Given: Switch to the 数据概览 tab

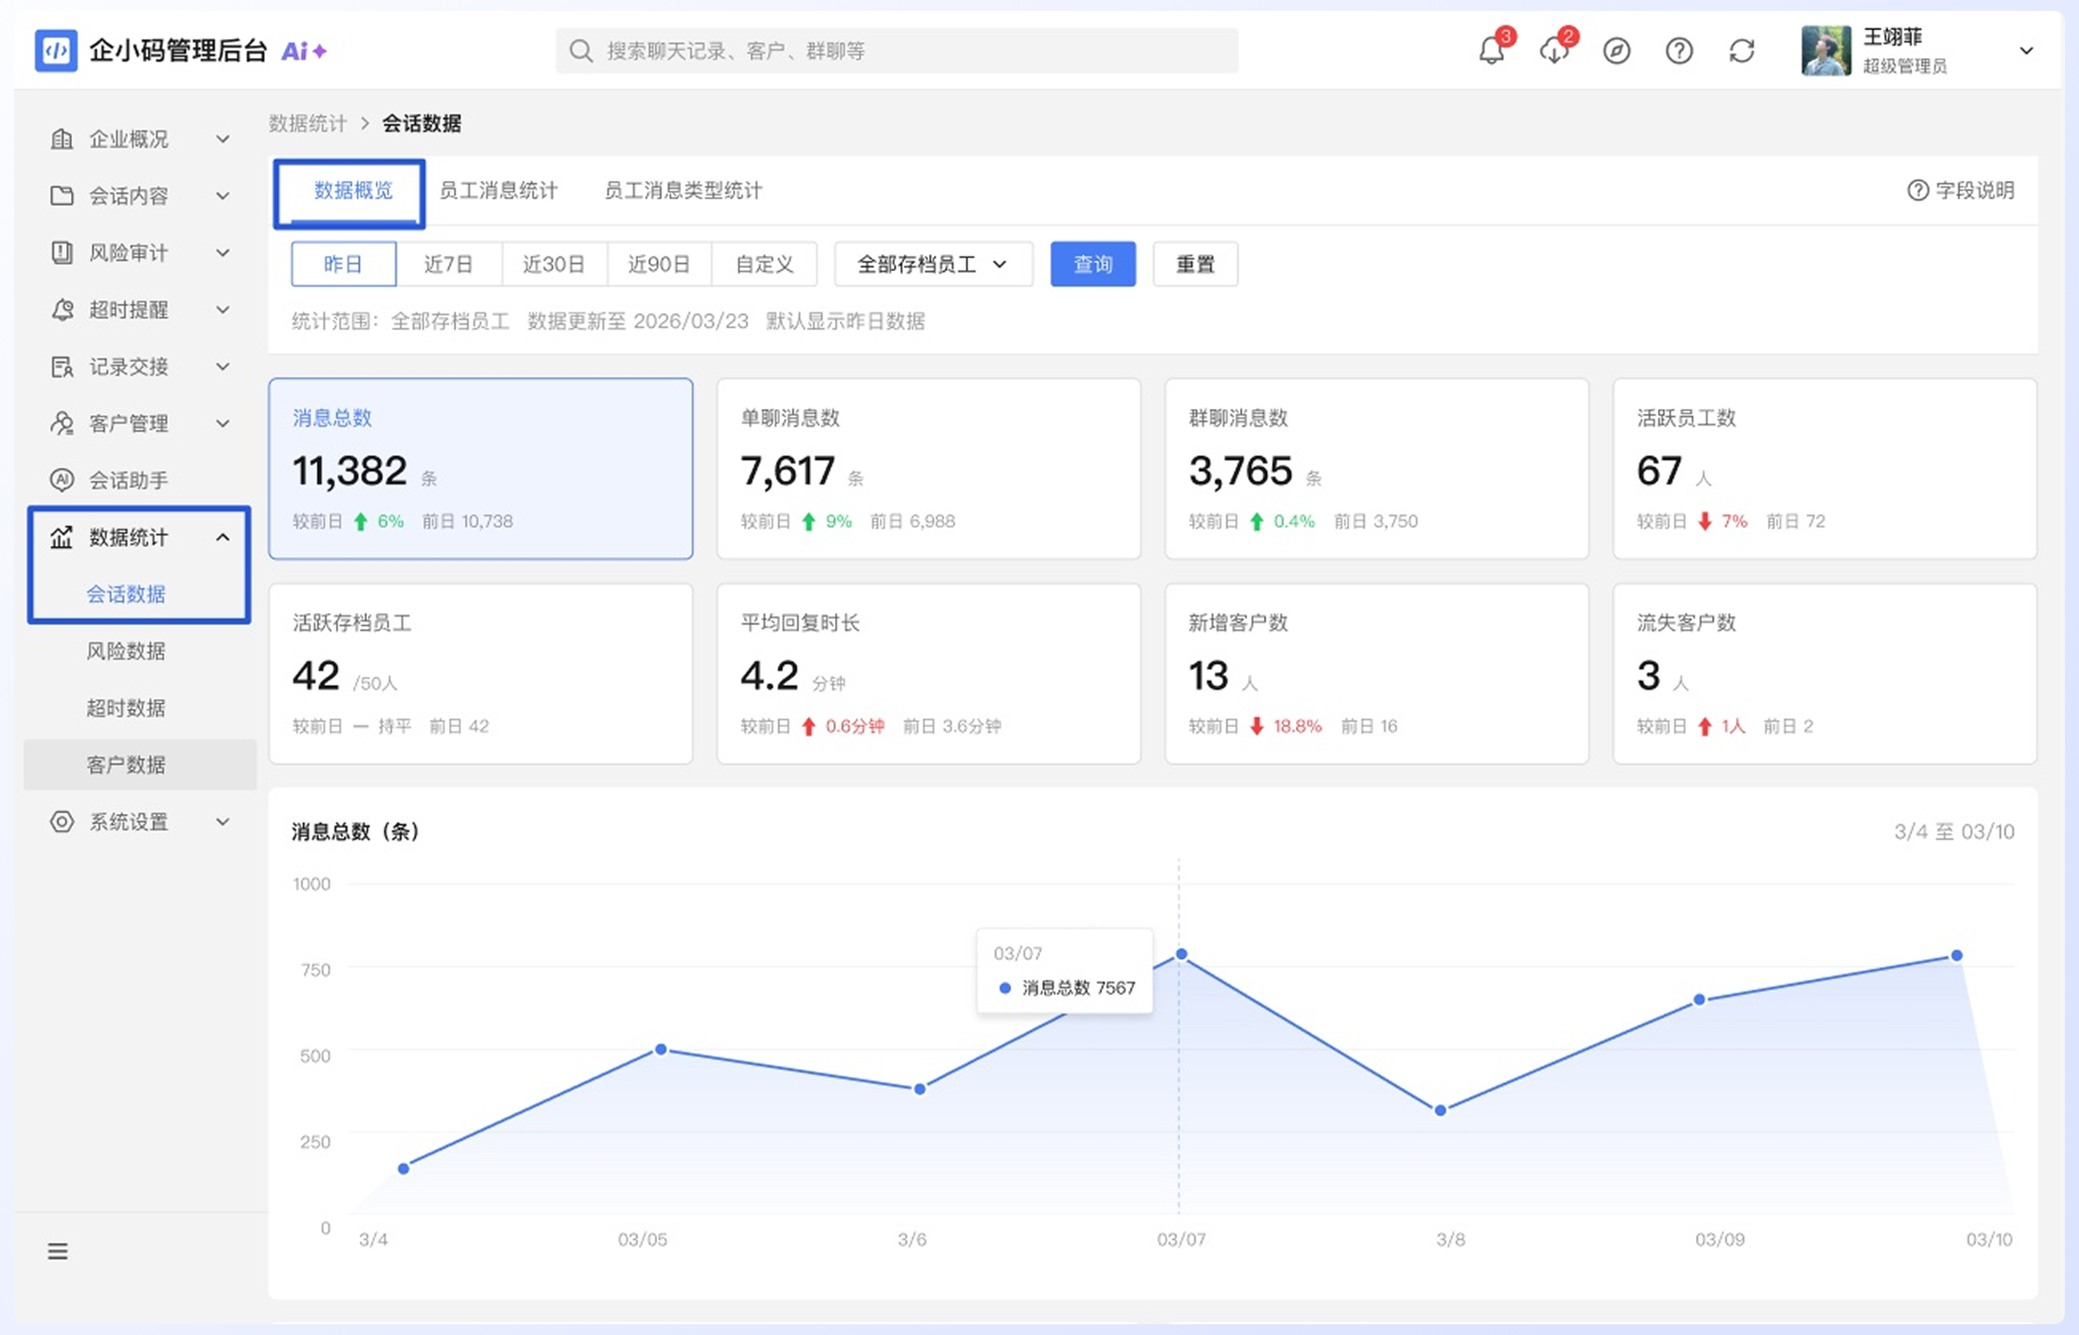Looking at the screenshot, I should tap(353, 191).
